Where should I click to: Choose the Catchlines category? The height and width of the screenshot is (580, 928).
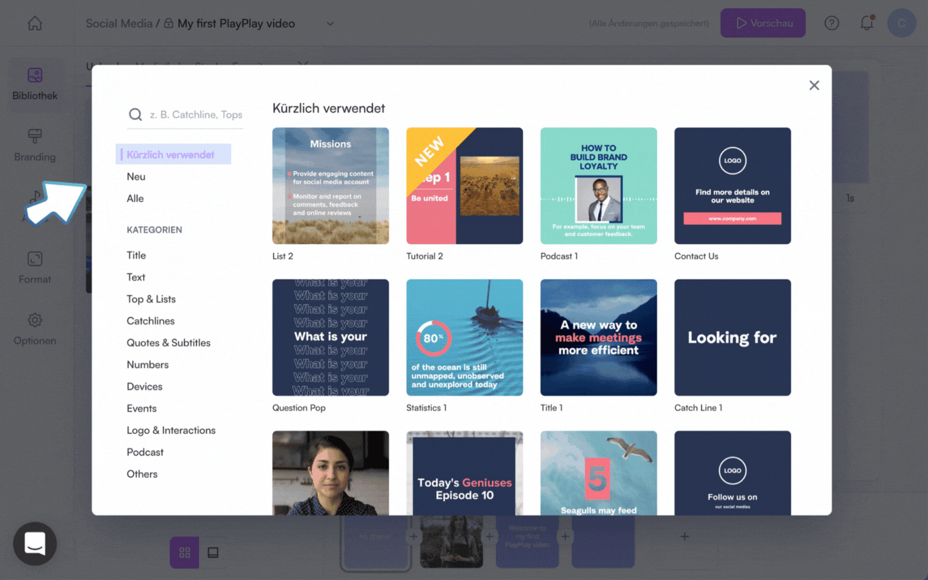click(150, 321)
